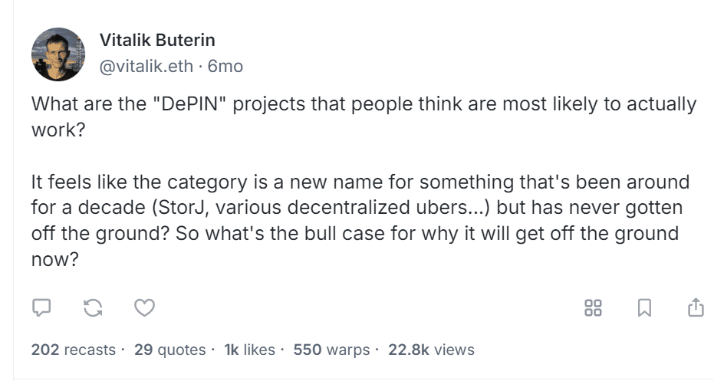This screenshot has width=714, height=381.
Task: Open Vitalik Buterin's profile picture
Action: (58, 54)
